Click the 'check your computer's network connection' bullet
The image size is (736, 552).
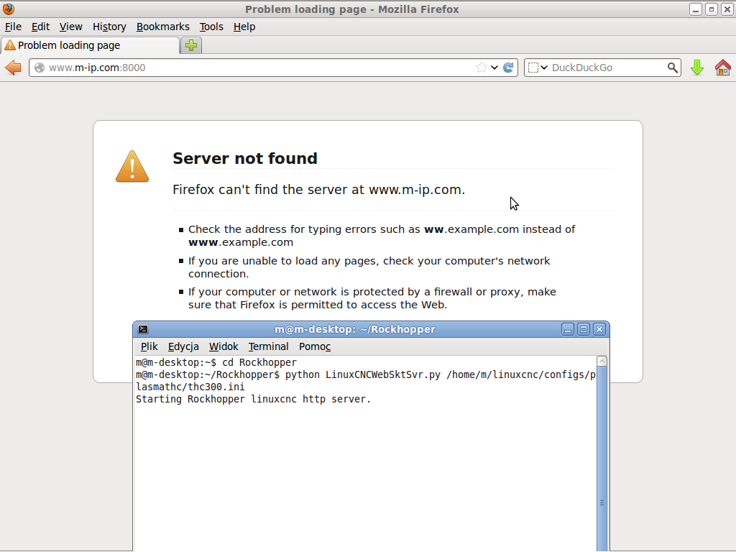pos(369,267)
